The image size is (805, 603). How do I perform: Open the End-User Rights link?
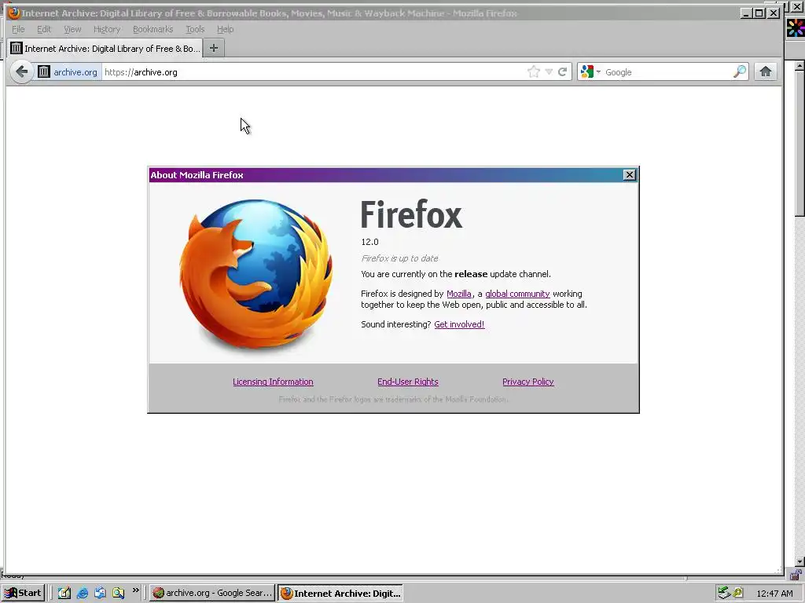[408, 382]
